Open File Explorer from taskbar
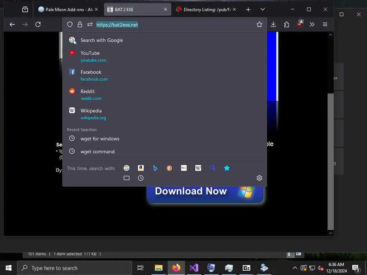 point(159,268)
